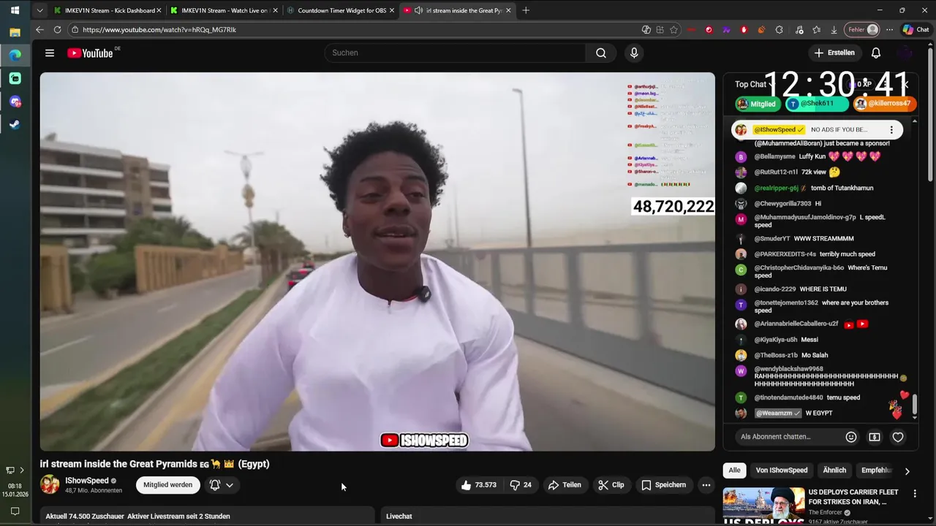Select the Von IShowSpeed chip

click(x=782, y=470)
